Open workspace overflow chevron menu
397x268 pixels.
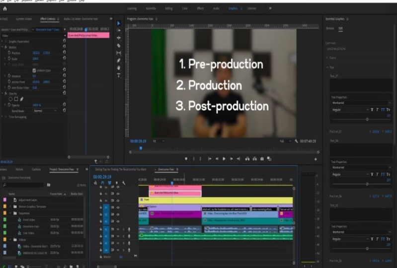coord(270,8)
